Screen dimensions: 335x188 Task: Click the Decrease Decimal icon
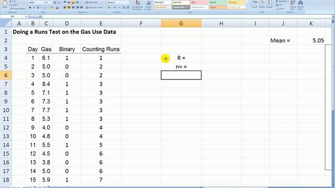[x=128, y=7]
